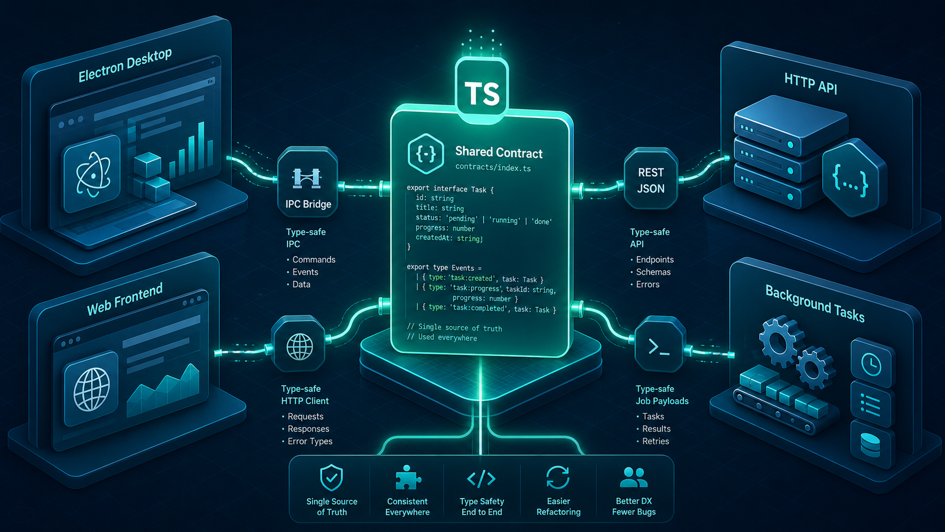Click the contracts/index.ts file path

pyautogui.click(x=493, y=168)
